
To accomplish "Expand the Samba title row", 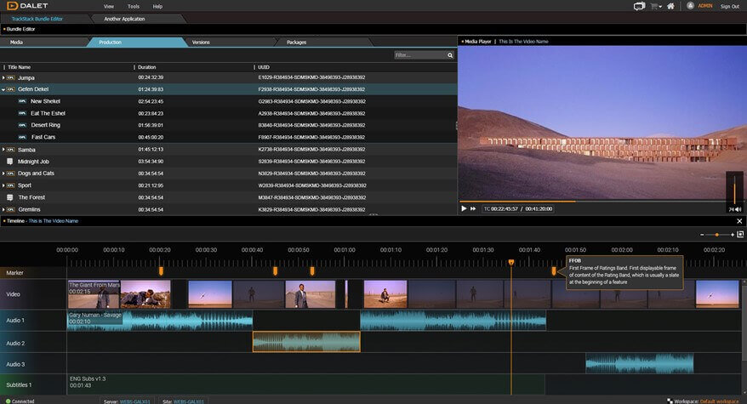I will point(3,149).
